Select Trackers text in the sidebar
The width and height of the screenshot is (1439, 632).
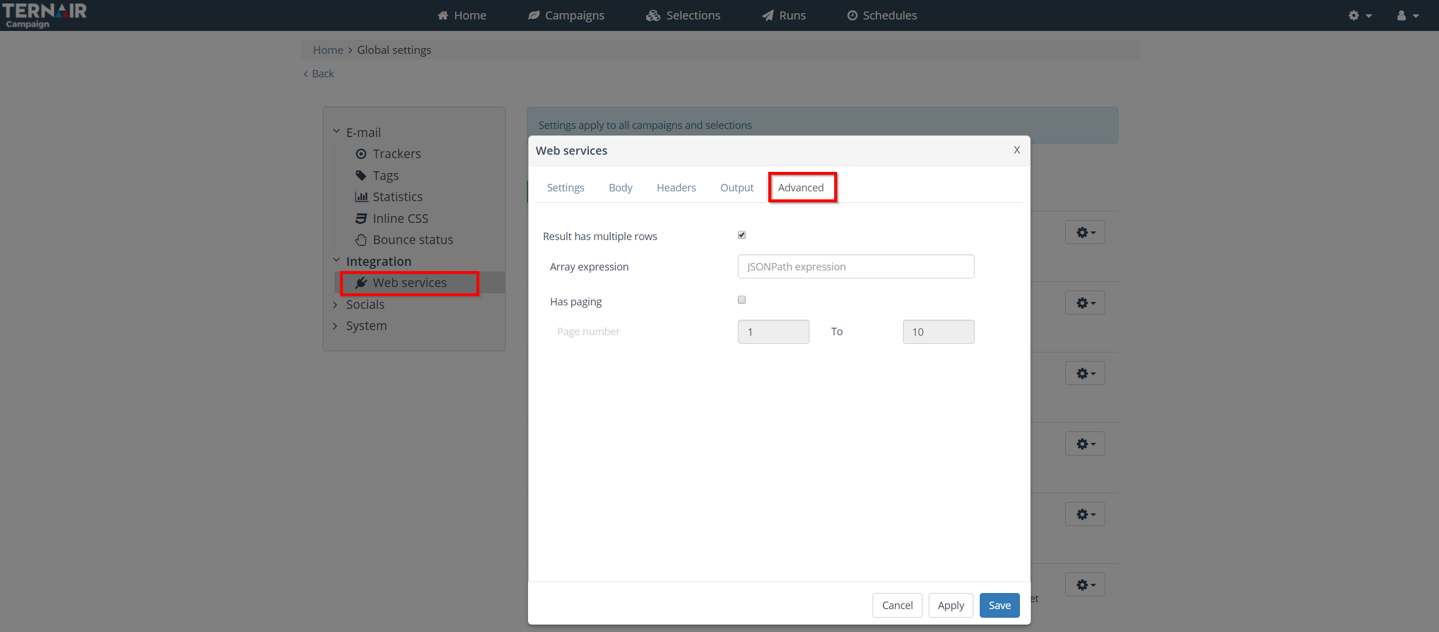click(x=397, y=154)
